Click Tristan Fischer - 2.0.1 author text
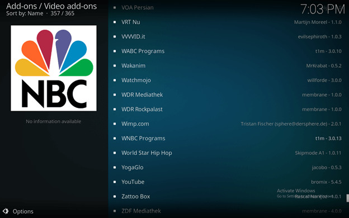The width and height of the screenshot is (349, 218). pyautogui.click(x=291, y=124)
